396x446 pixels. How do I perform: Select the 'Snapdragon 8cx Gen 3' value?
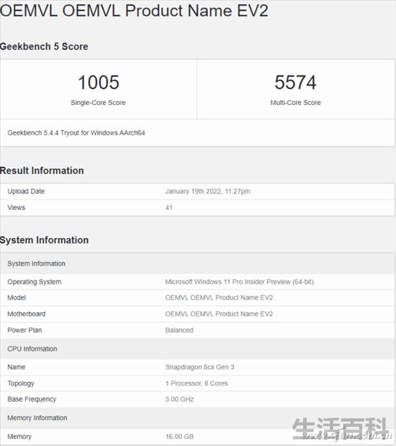click(x=200, y=367)
